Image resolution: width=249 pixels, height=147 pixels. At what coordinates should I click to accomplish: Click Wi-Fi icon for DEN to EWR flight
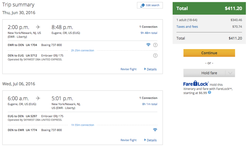pyautogui.click(x=155, y=130)
